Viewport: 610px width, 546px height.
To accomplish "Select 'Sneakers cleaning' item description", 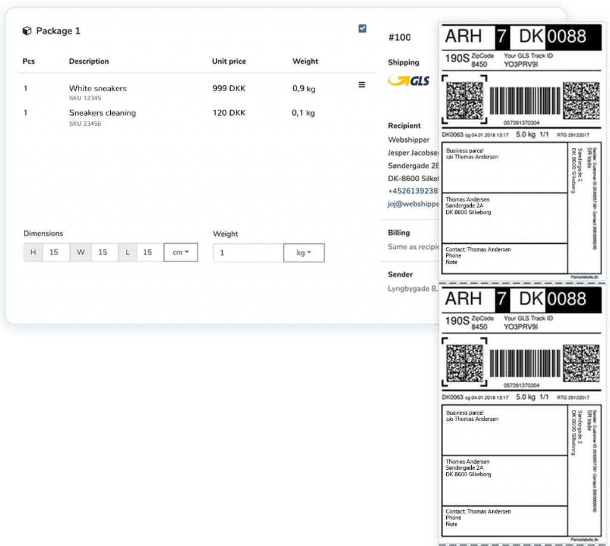I will tap(102, 113).
